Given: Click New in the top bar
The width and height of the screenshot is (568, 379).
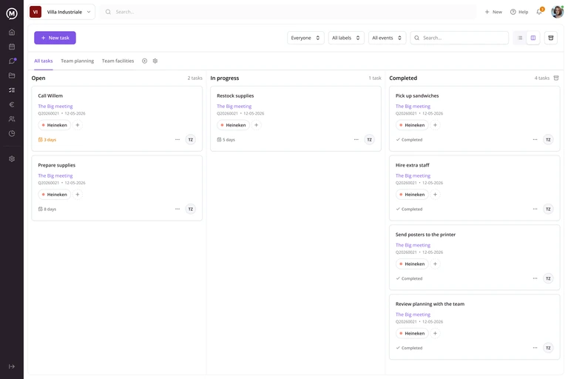Looking at the screenshot, I should (x=493, y=12).
